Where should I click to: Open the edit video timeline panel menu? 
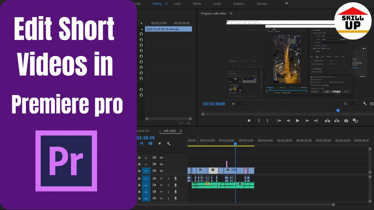point(181,131)
